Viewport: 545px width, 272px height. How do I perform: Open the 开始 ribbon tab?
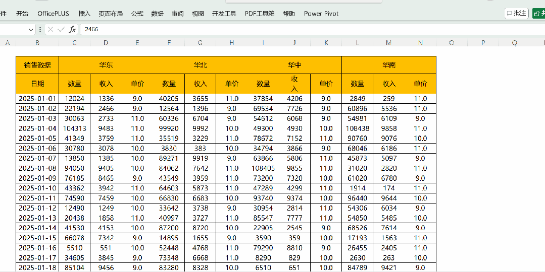[22, 14]
